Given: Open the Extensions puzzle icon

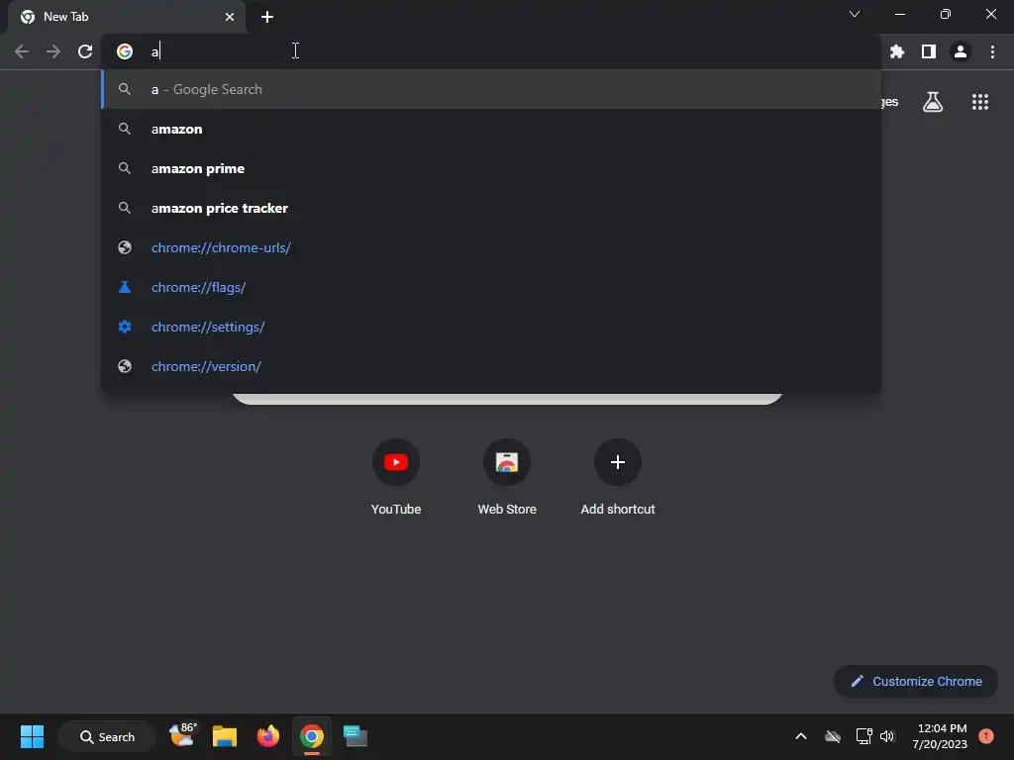Looking at the screenshot, I should tap(896, 51).
